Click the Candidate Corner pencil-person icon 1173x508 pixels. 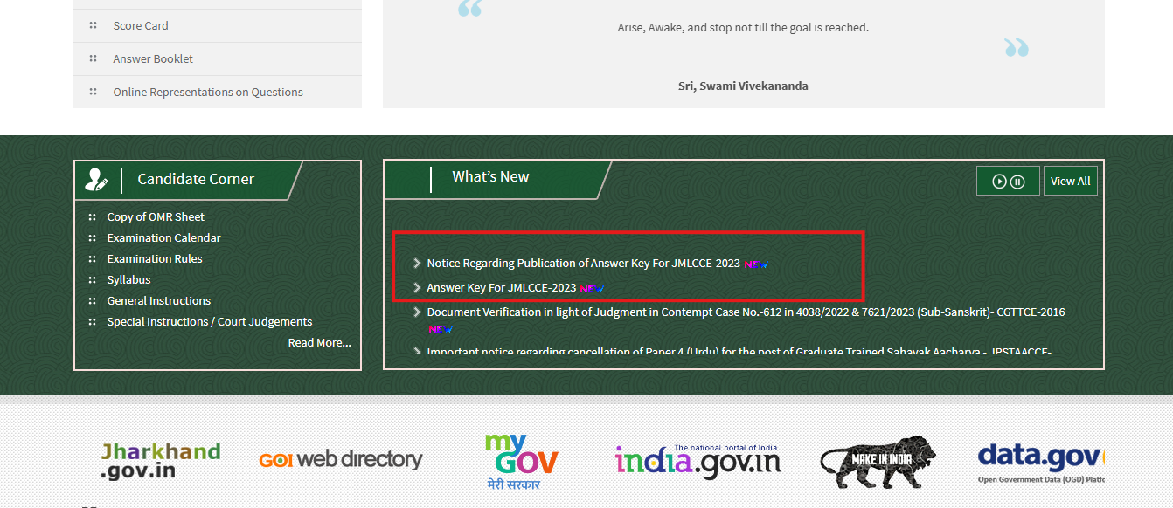pyautogui.click(x=96, y=177)
